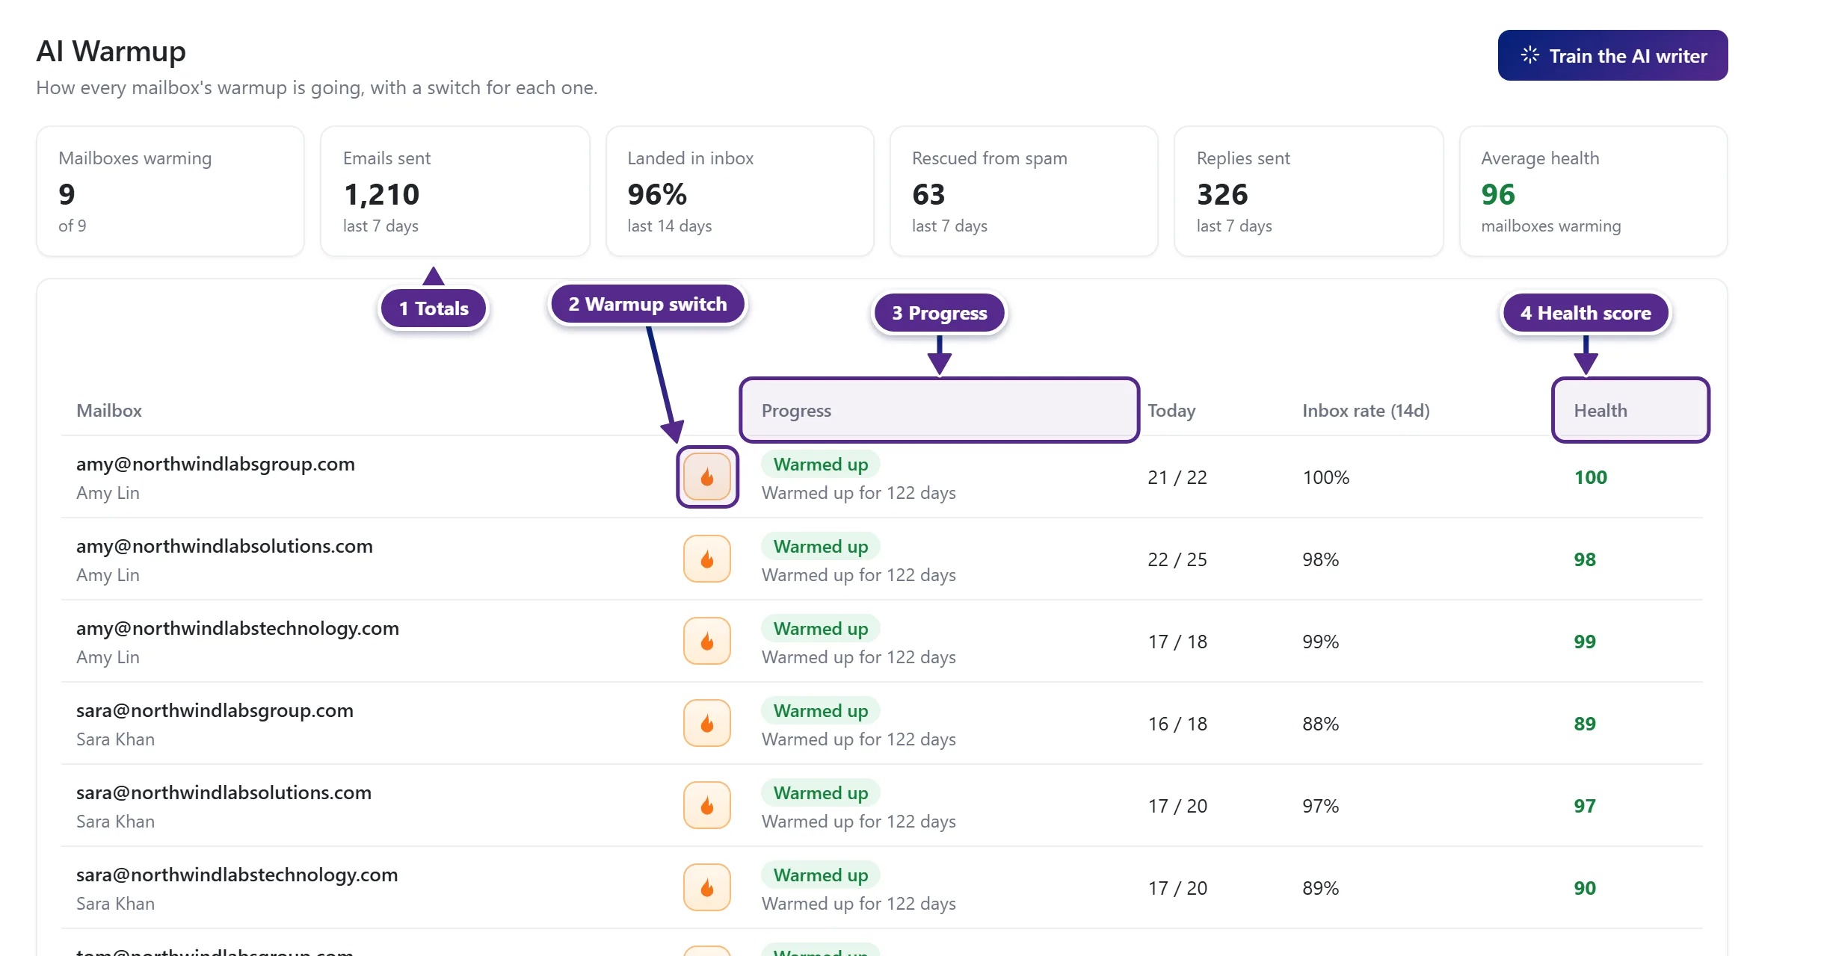Click amy@northwindlabsolutions.com mailbox address
This screenshot has width=1824, height=956.
(224, 546)
